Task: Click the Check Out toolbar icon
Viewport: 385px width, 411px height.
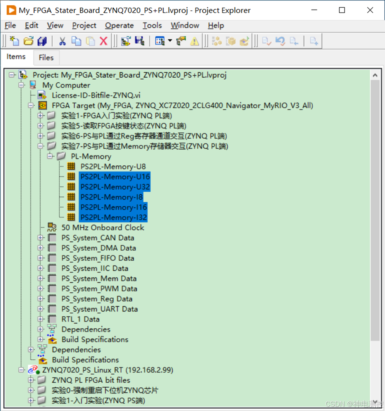Action: pyautogui.click(x=294, y=41)
